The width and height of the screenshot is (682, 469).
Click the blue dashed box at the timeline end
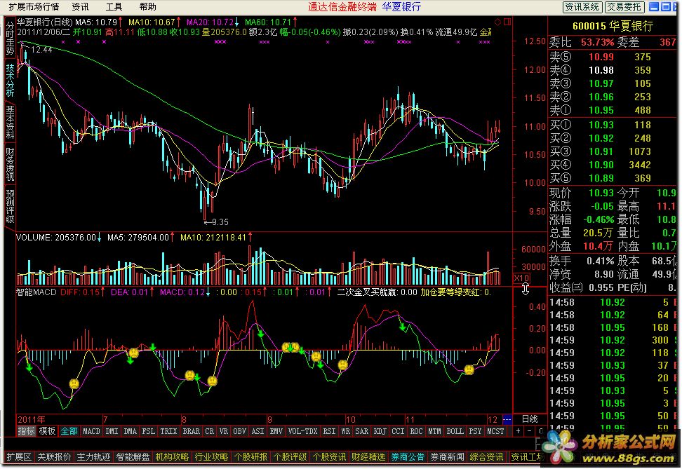[507, 419]
